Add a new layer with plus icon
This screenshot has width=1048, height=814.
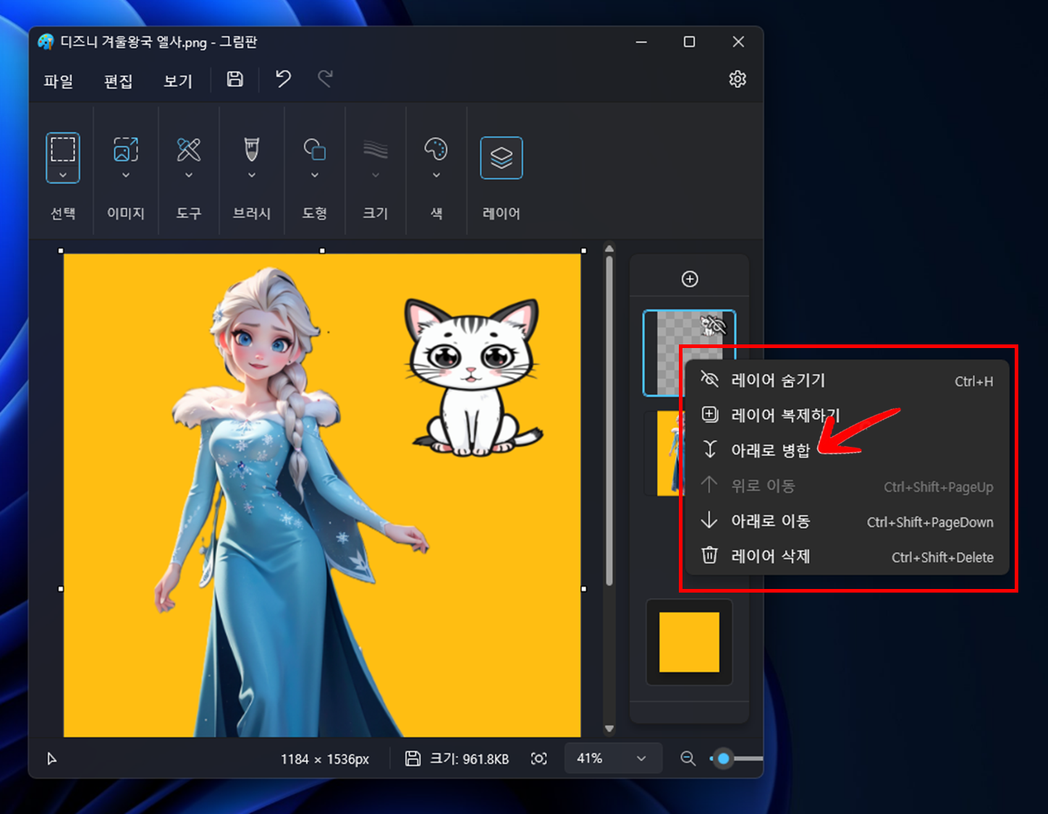(x=690, y=279)
